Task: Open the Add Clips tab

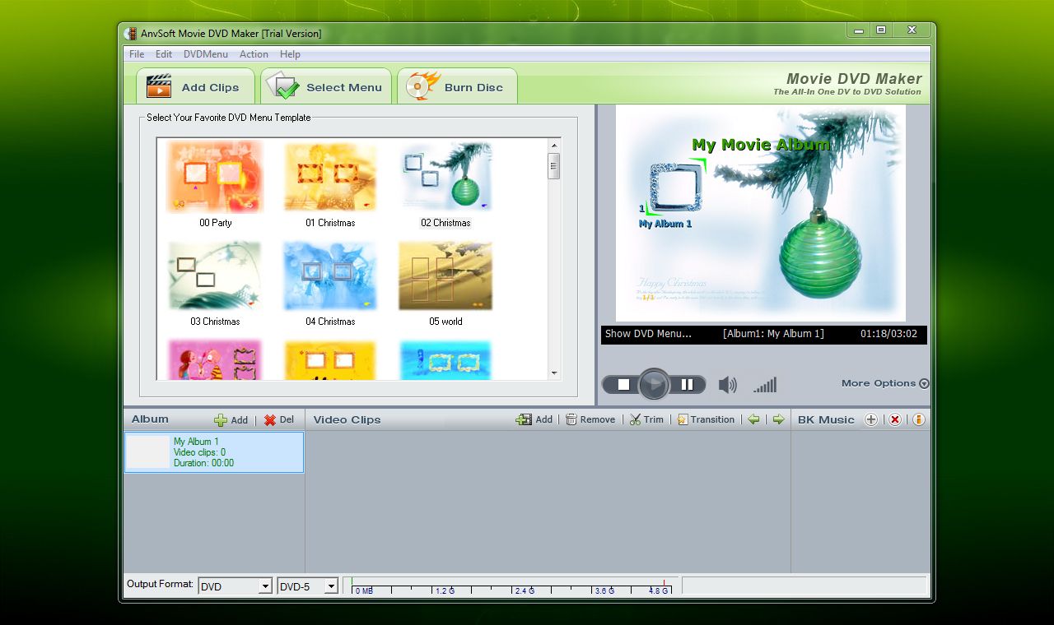Action: (194, 86)
